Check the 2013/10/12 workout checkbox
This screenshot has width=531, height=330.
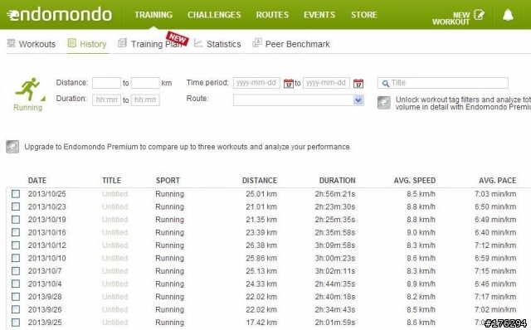coord(16,245)
